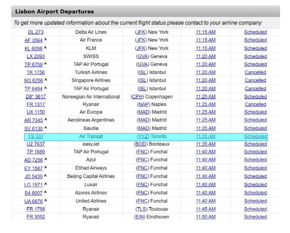
Task: Click FNC code in Azul row
Action: pyautogui.click(x=142, y=160)
